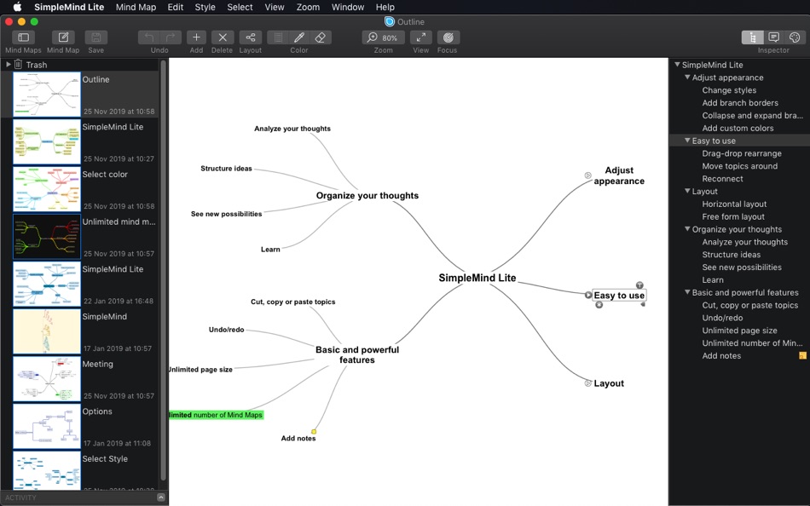Click the yellow note icon on Add notes

pyautogui.click(x=314, y=431)
